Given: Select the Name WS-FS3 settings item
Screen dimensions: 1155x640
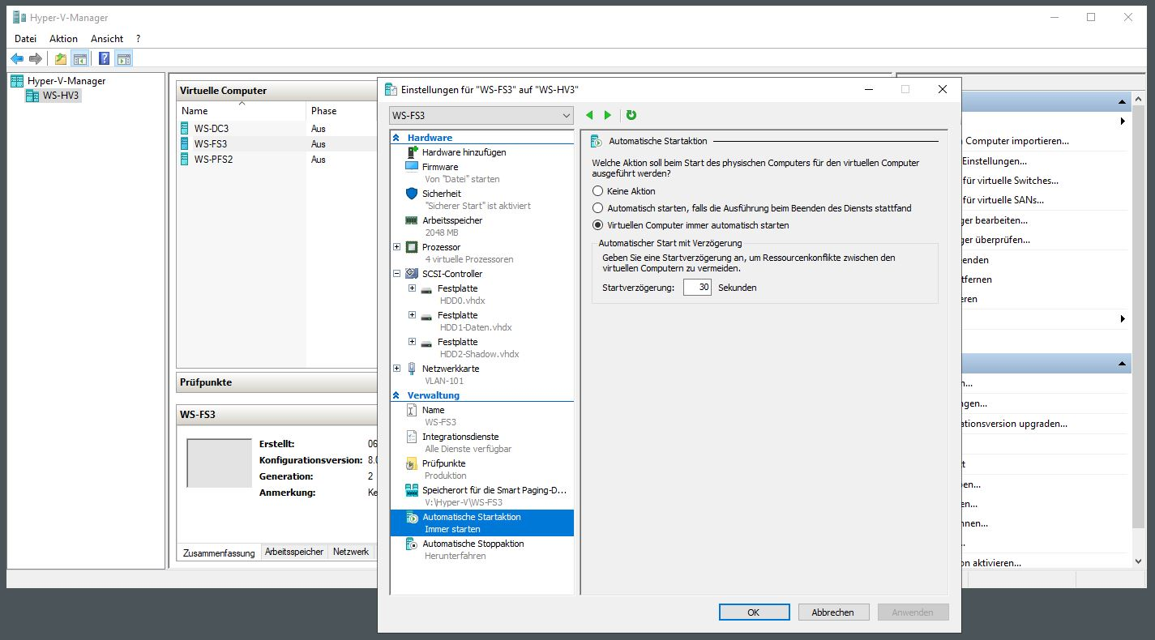Looking at the screenshot, I should 481,416.
